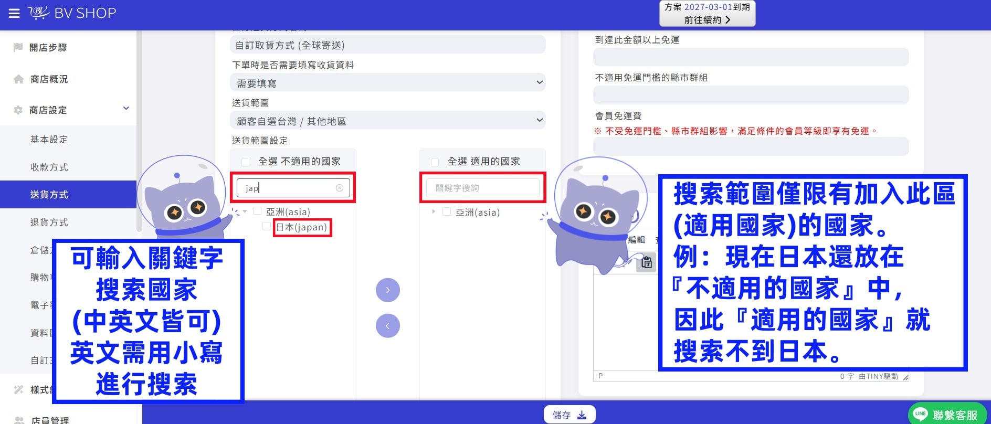
Task: Open 退貨方式 in the sidebar
Action: pos(49,222)
